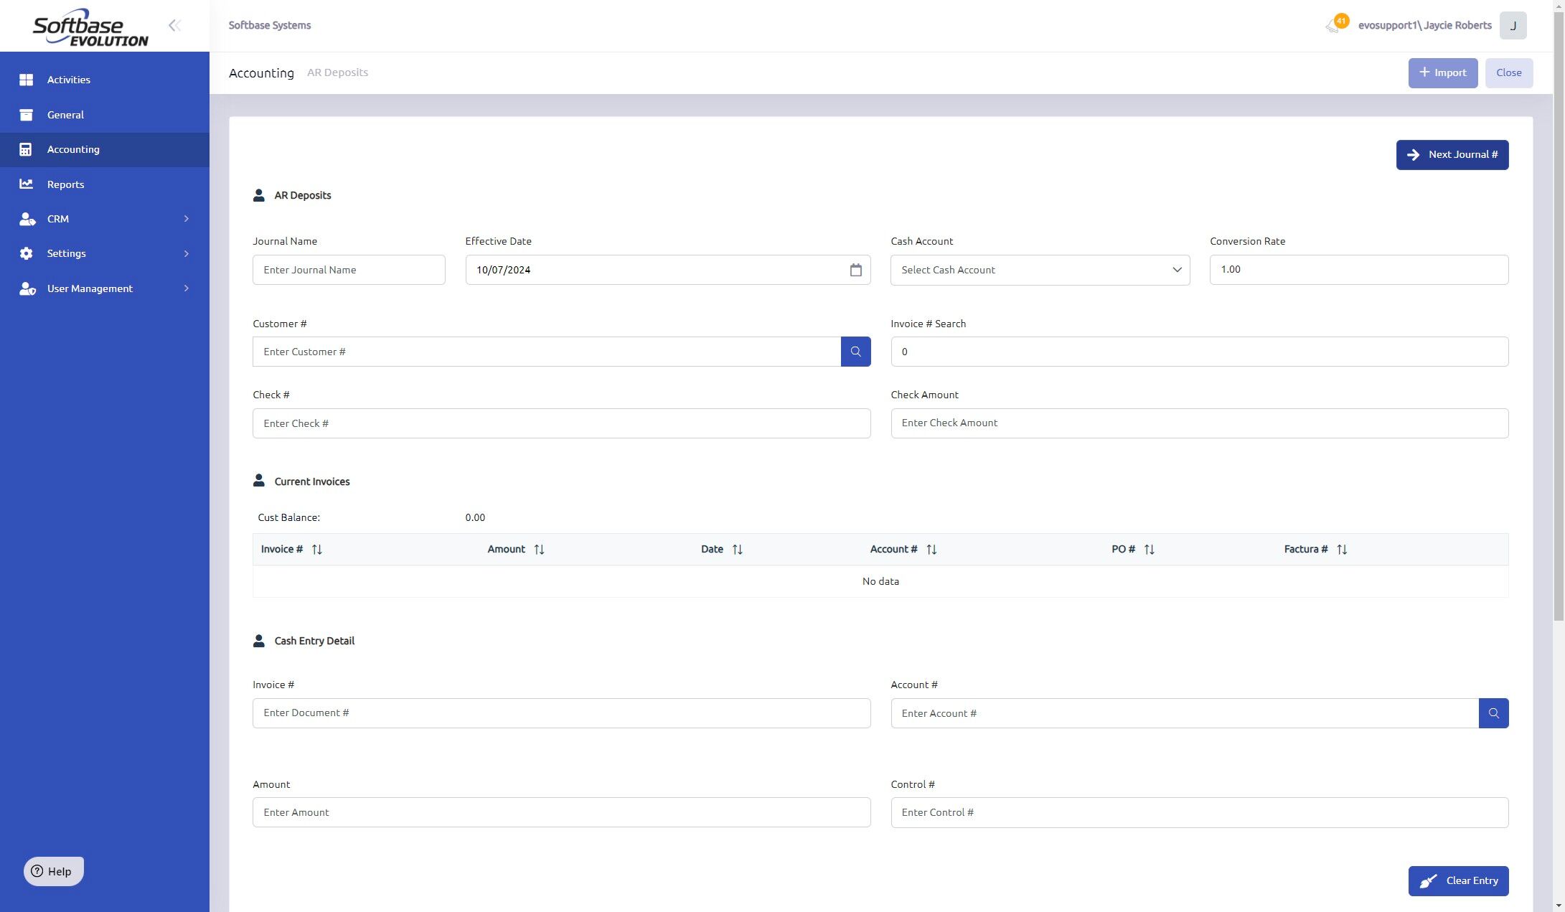Open the Effective Date calendar icon

point(855,270)
